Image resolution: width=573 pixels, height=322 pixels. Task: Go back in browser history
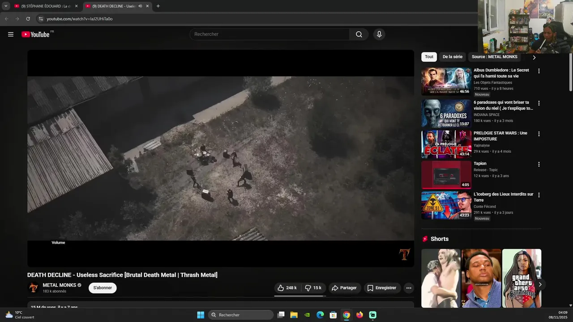(x=6, y=19)
